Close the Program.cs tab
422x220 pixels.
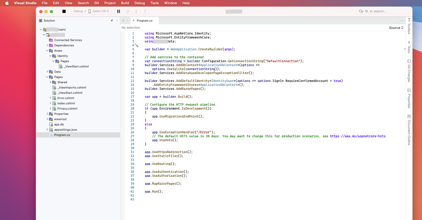(x=134, y=21)
